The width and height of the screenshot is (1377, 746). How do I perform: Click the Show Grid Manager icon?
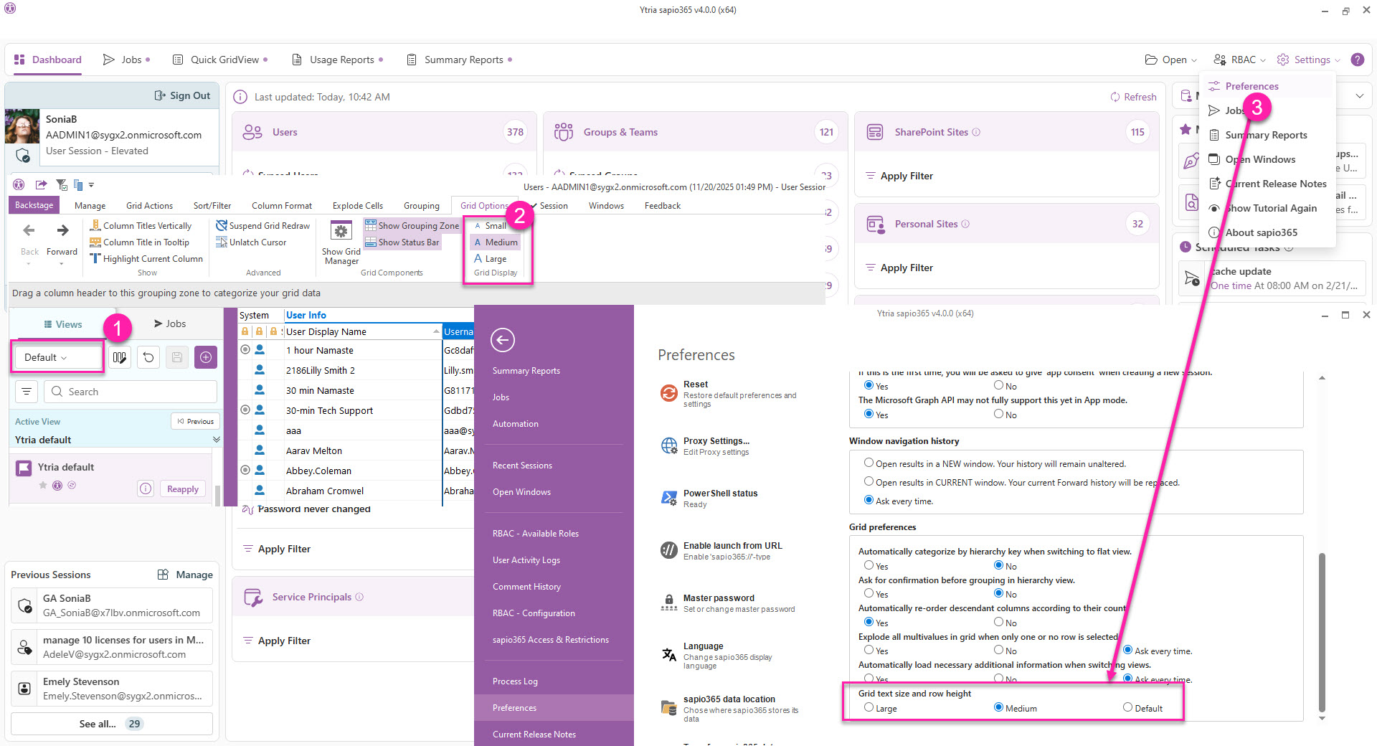pyautogui.click(x=341, y=232)
